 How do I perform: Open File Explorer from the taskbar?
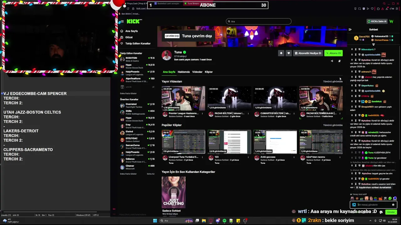tap(204, 221)
